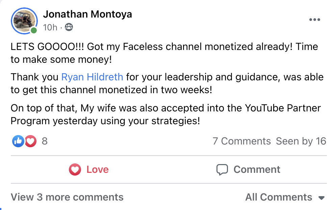View who saw via Seen by 16
This screenshot has width=335, height=210.
click(x=301, y=141)
